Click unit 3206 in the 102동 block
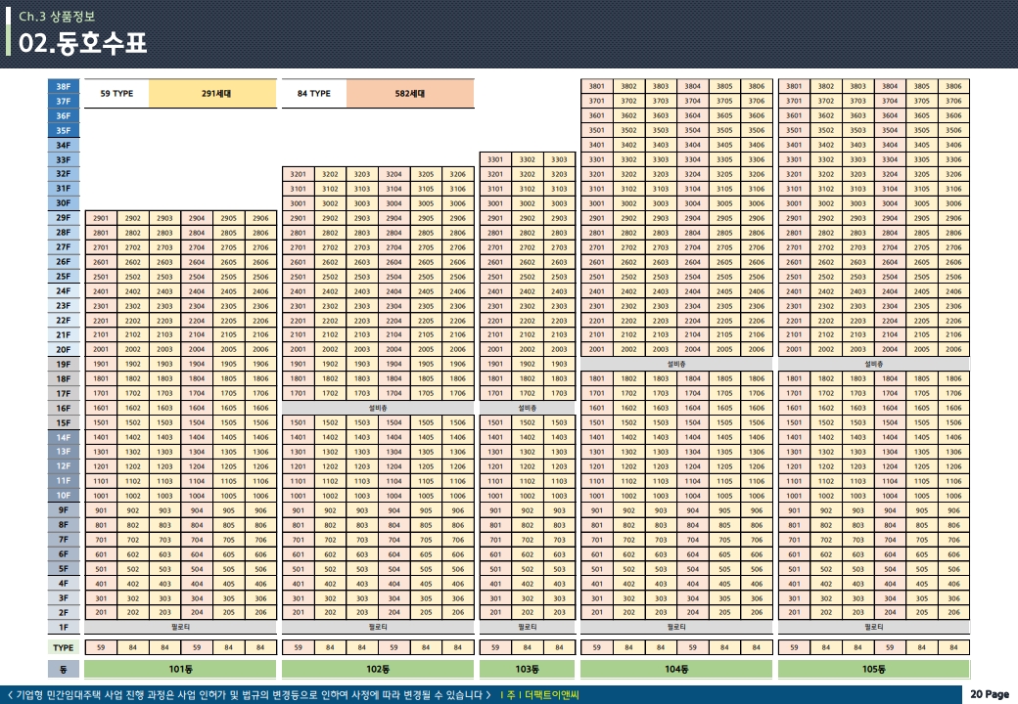 (x=458, y=174)
